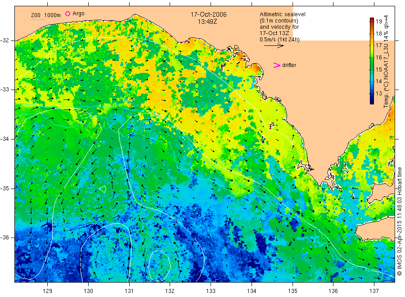Click the 'and velocity for' caption line
405x297 pixels.
[279, 27]
